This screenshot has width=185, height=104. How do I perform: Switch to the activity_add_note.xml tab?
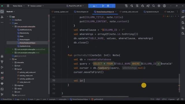[129, 12]
